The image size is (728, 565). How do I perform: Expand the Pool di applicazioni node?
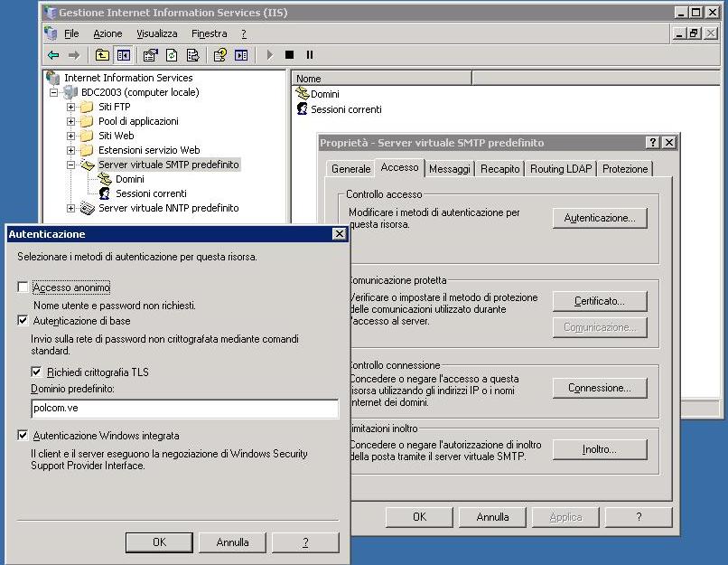70,121
